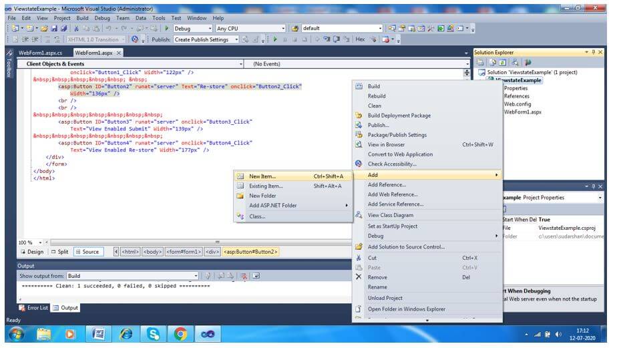Switch to the WebForm1.aspx.cs tab
Viewport: 617px width, 348px height.
(x=40, y=53)
